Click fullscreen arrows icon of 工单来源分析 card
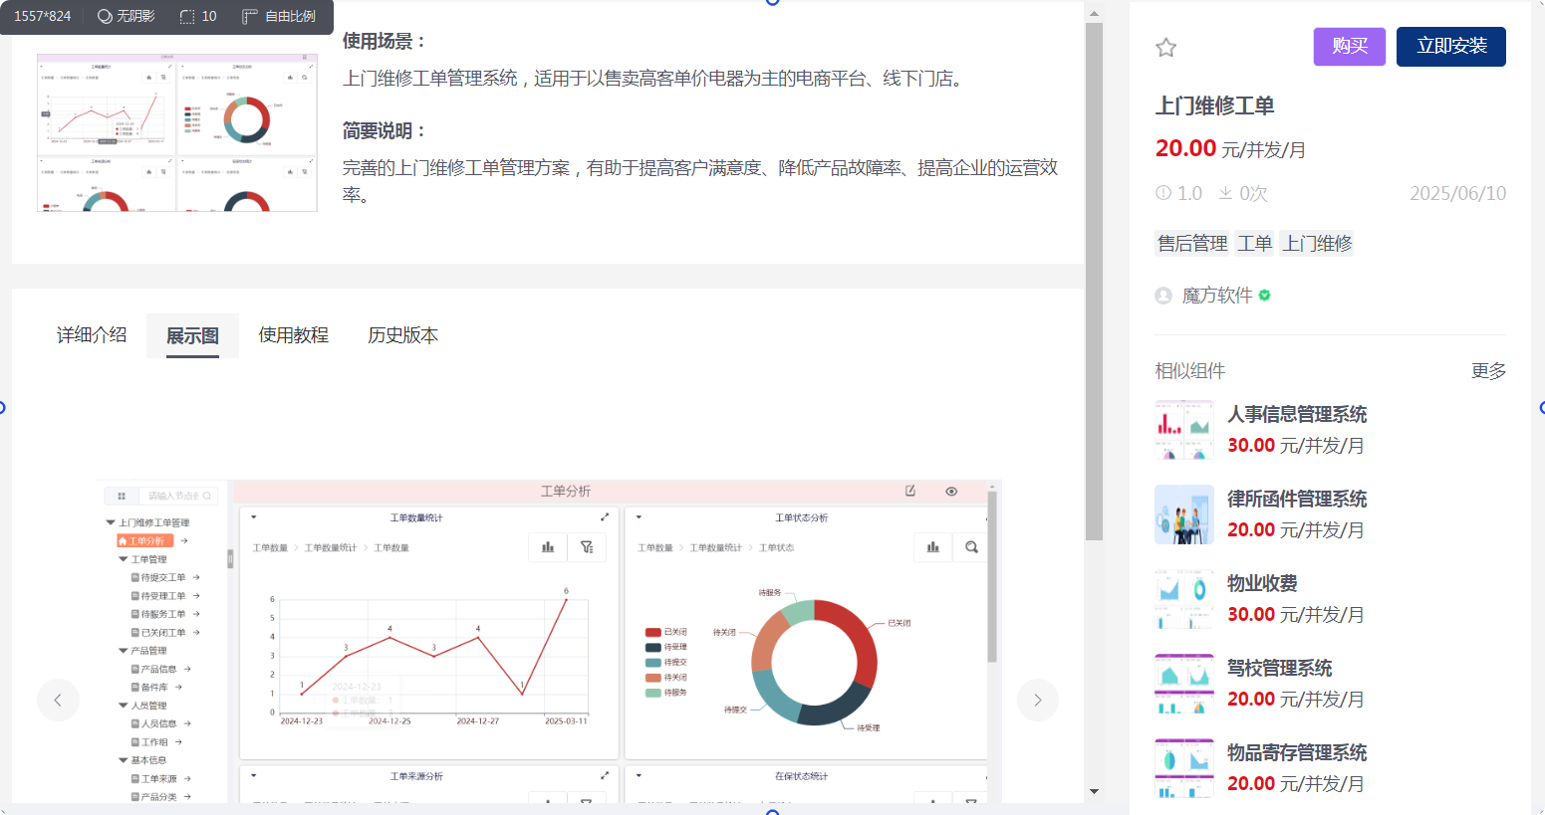This screenshot has width=1545, height=815. coord(605,775)
